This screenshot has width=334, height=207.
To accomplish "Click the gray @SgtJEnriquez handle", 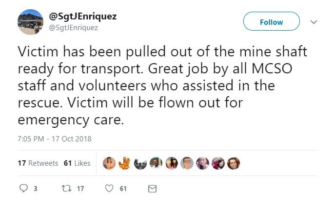I will click(x=73, y=28).
